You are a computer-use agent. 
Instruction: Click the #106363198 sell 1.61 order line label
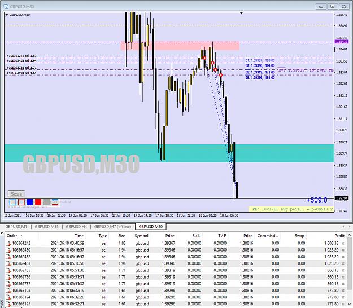21,73
